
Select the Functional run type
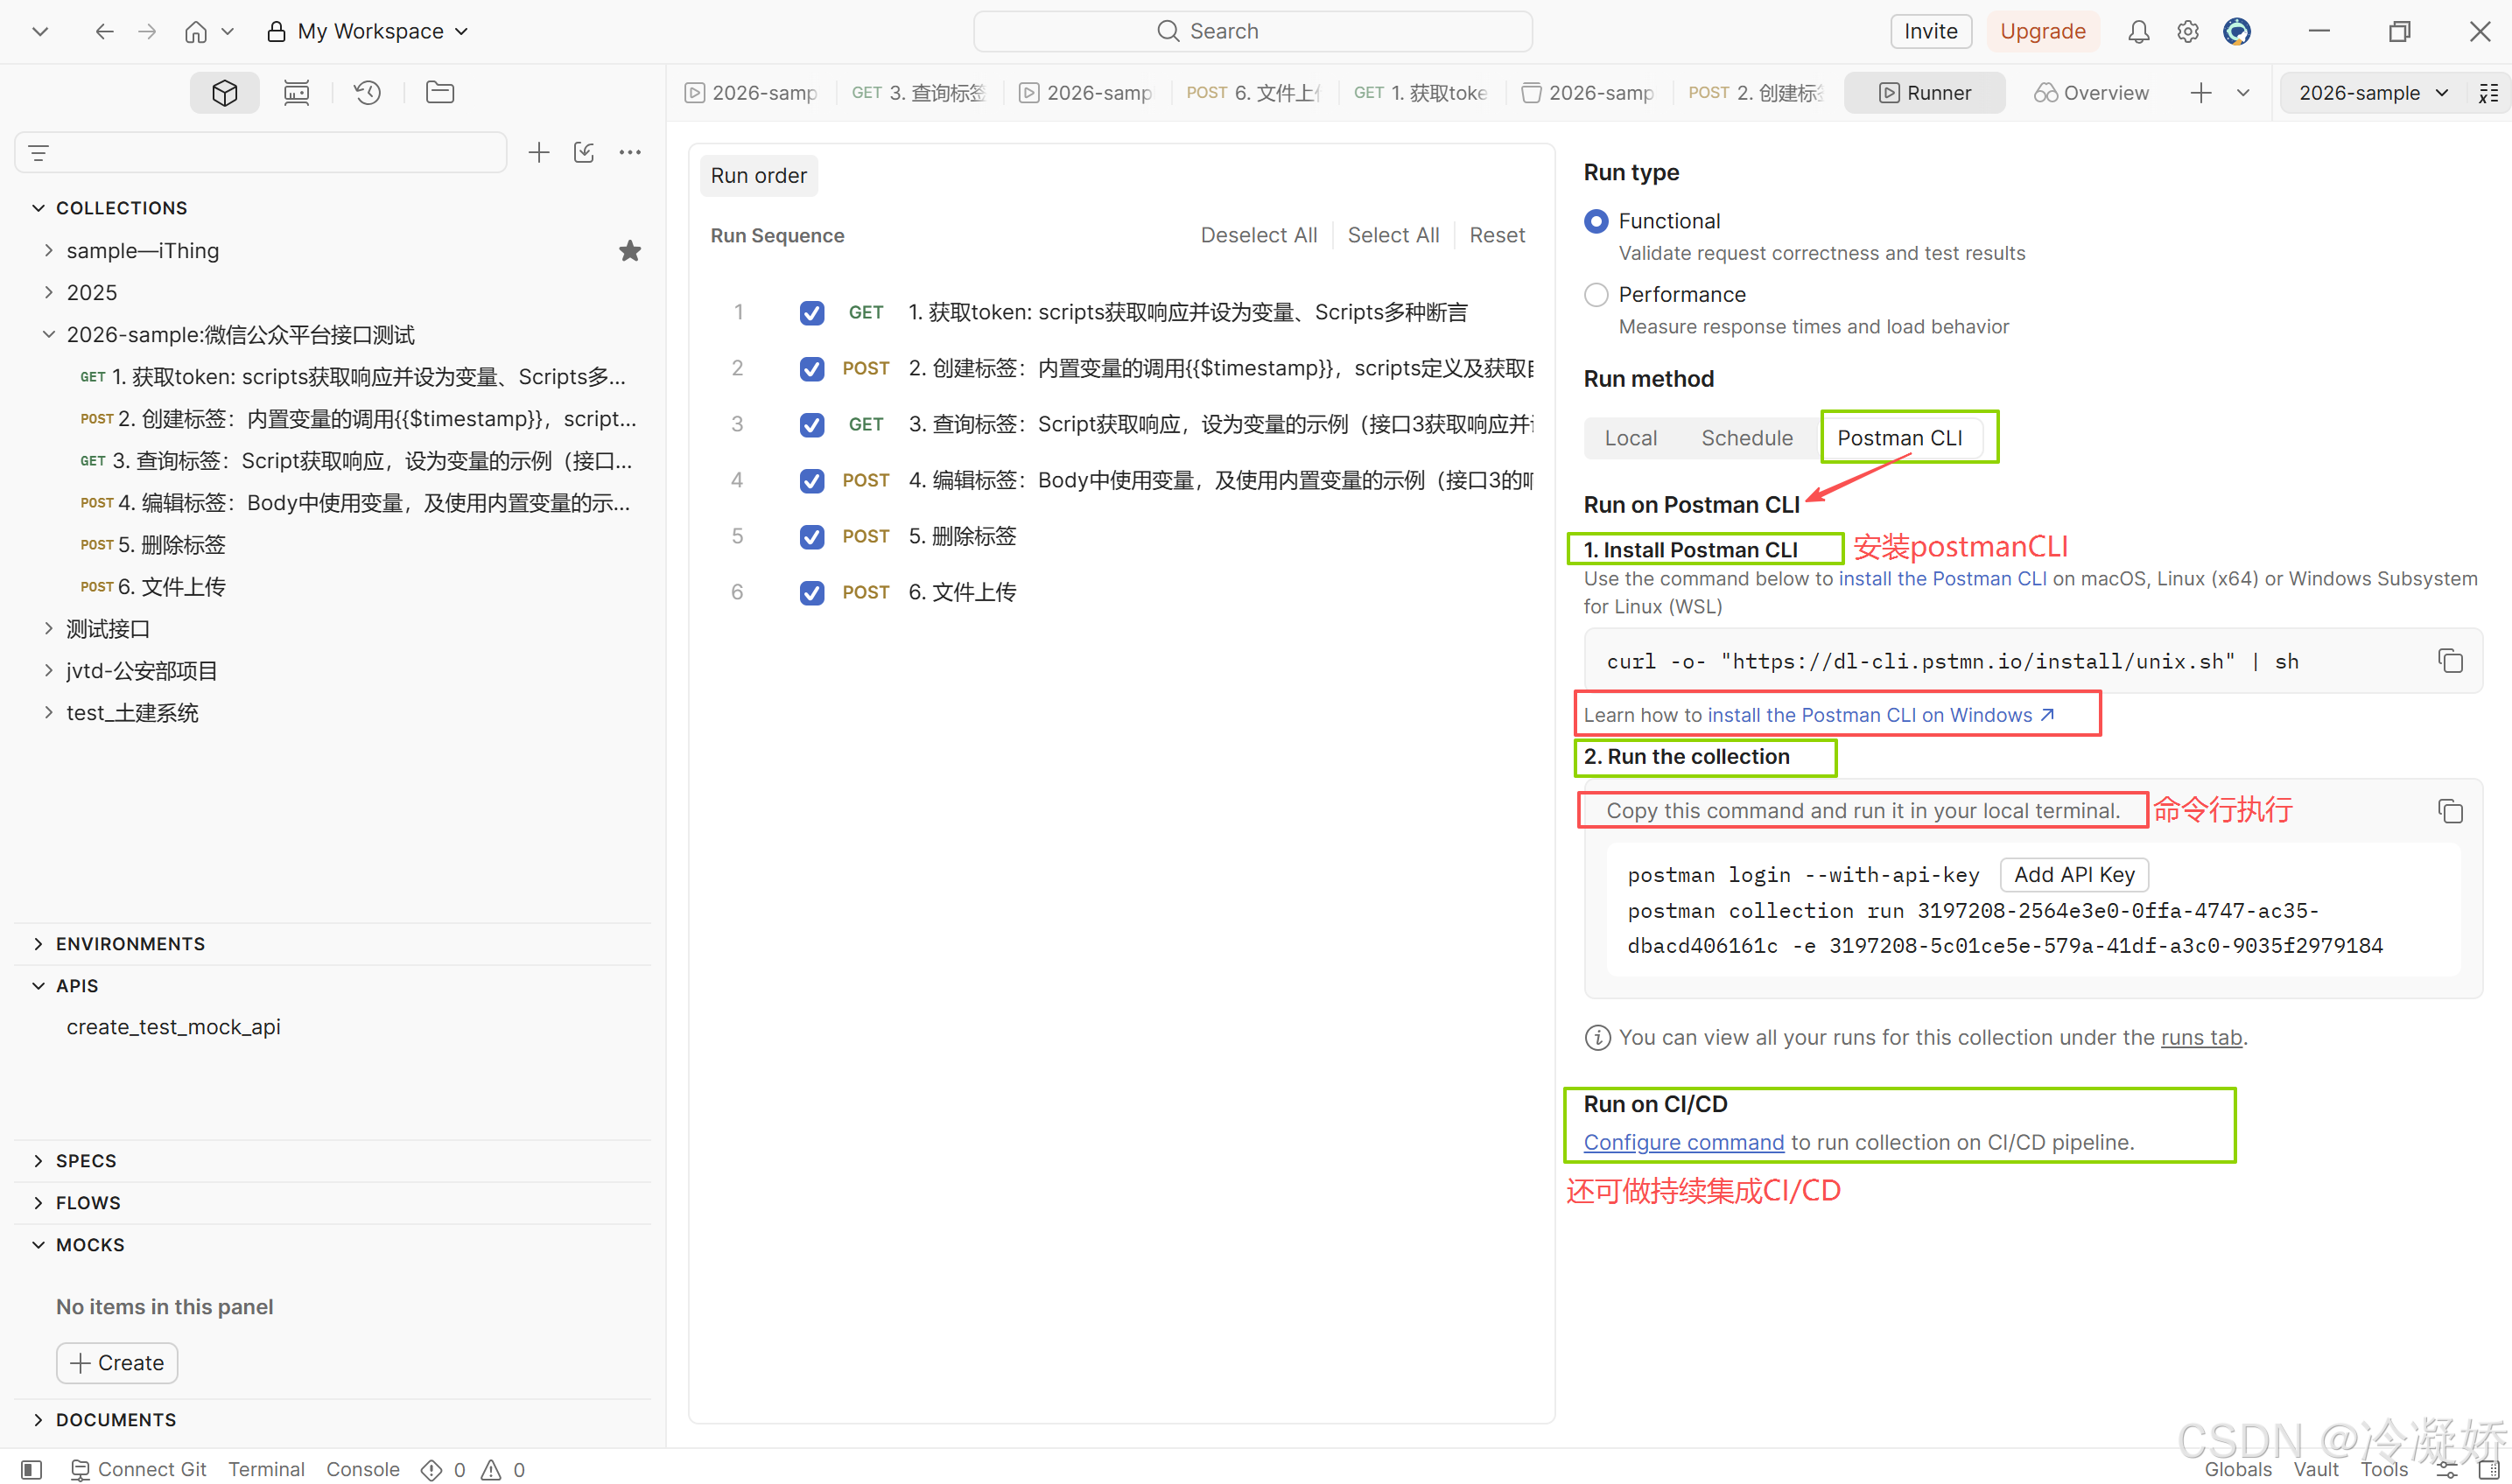tap(1596, 221)
